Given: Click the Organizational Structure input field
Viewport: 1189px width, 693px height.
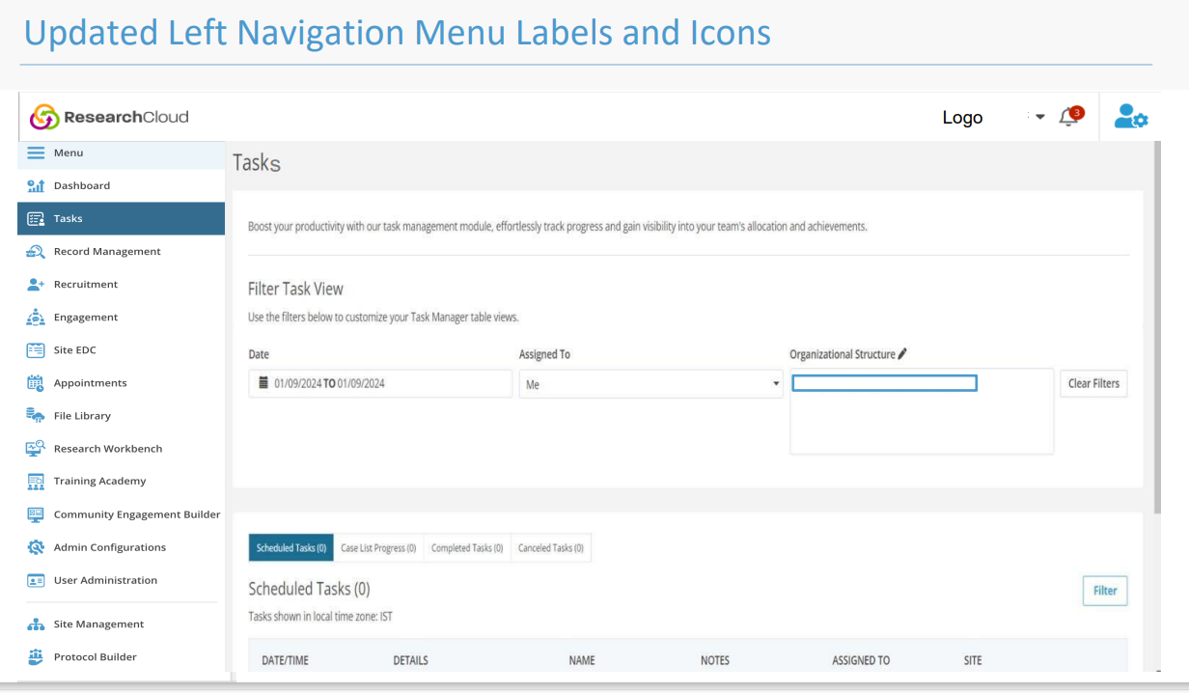Looking at the screenshot, I should [884, 384].
